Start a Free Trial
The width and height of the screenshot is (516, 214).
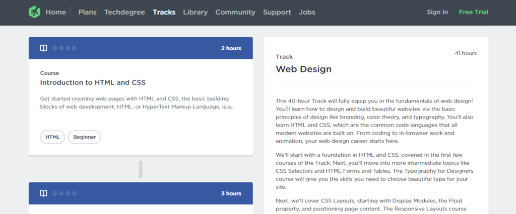[474, 12]
